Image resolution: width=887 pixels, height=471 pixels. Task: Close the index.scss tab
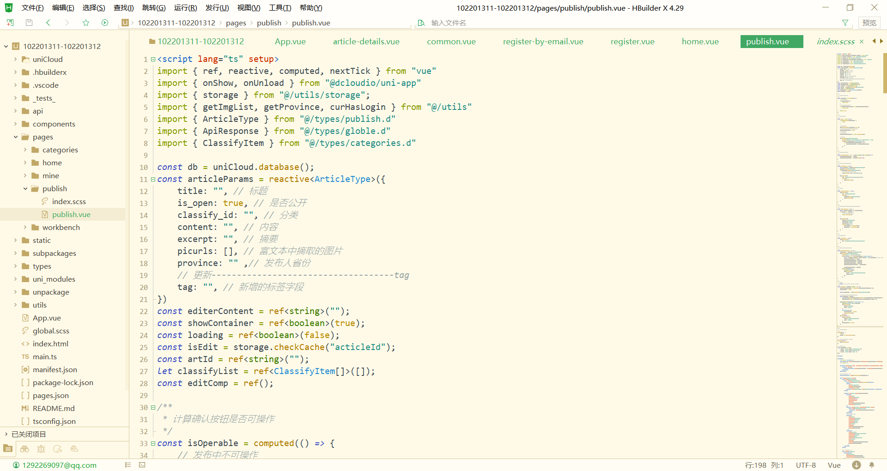pos(862,42)
